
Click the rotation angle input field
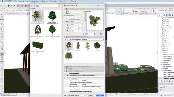click(90, 34)
